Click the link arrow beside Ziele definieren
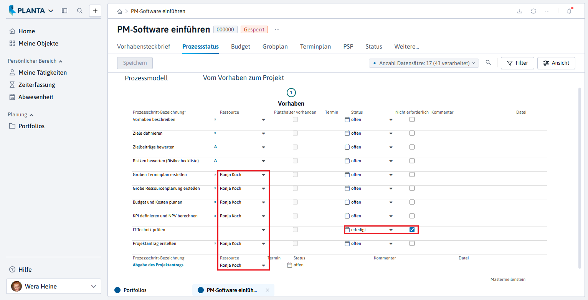588x300 pixels. tap(215, 133)
